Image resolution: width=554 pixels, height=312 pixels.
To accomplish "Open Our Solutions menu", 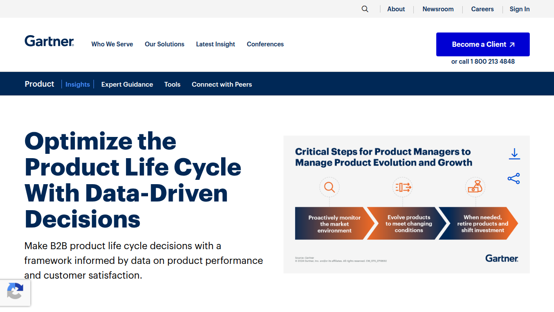I will [164, 44].
